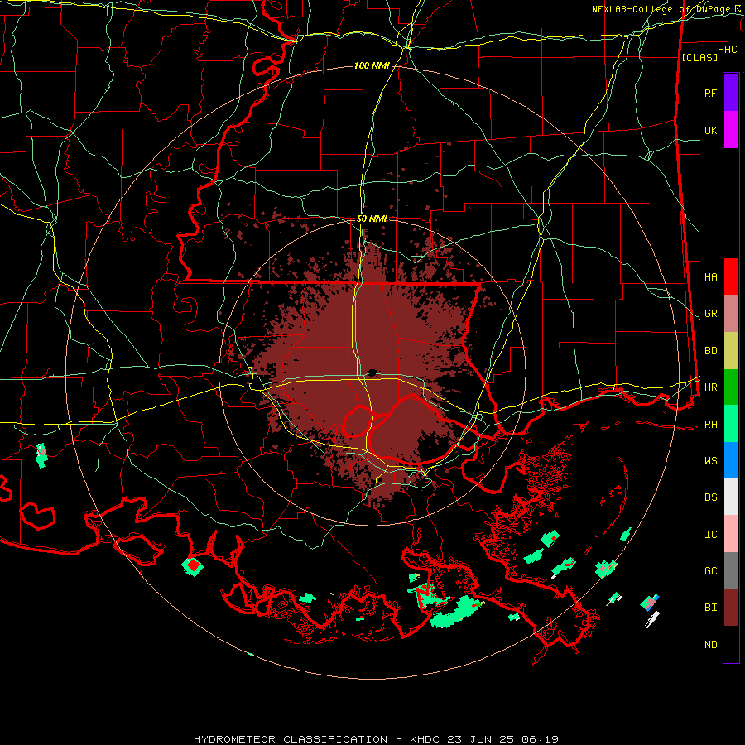Viewport: 745px width, 745px height.
Task: Click the HR legend label
Action: tap(710, 387)
